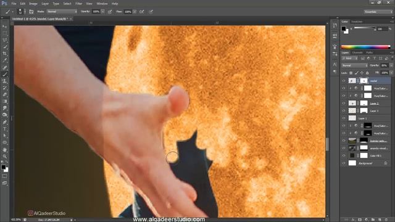
Task: Select the Hand tool
Action: [x=4, y=149]
